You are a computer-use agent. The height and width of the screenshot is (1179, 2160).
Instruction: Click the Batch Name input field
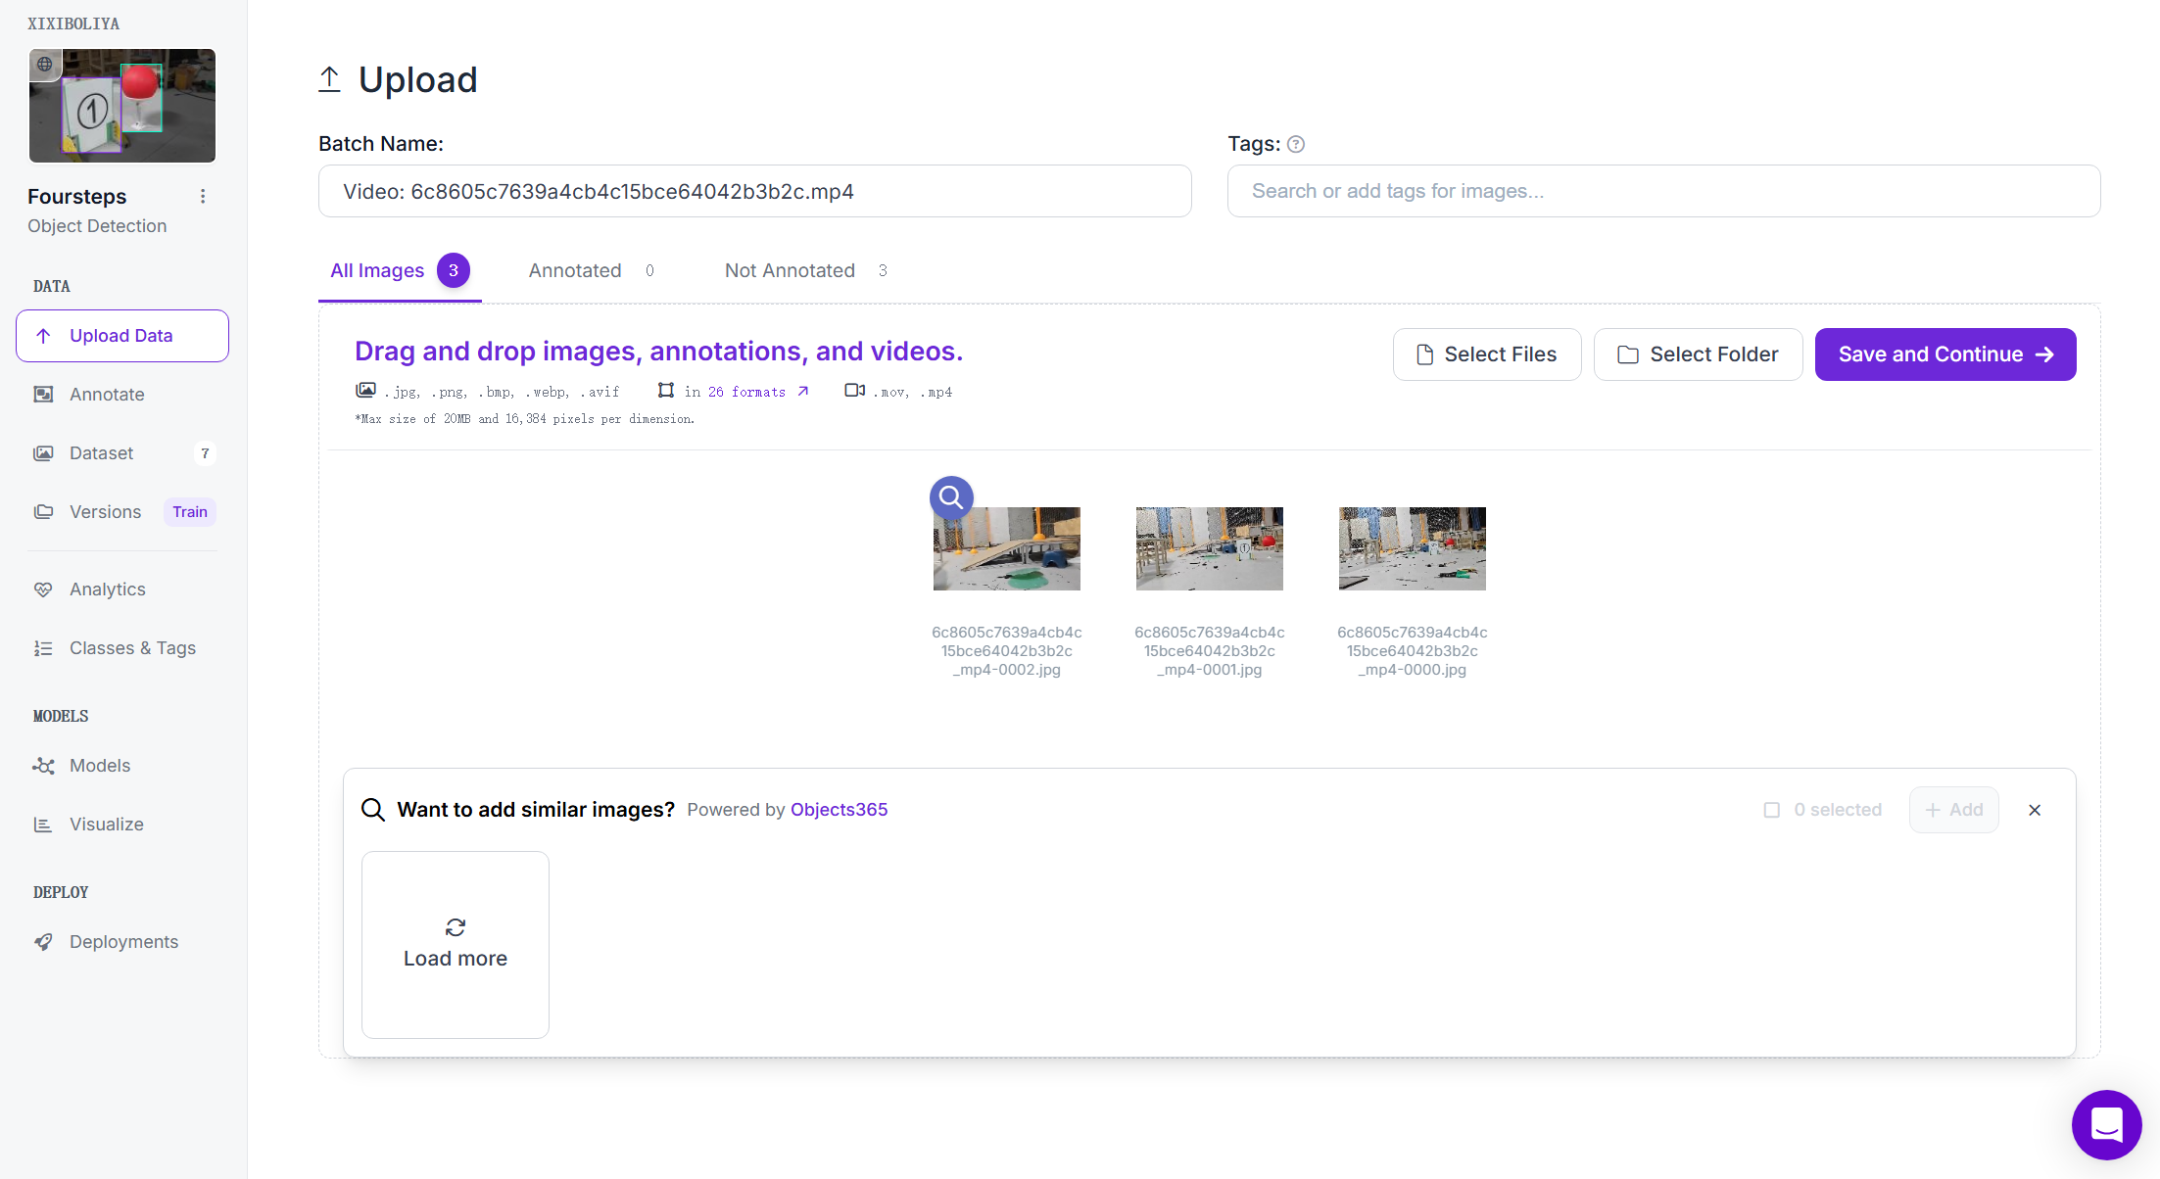754,191
